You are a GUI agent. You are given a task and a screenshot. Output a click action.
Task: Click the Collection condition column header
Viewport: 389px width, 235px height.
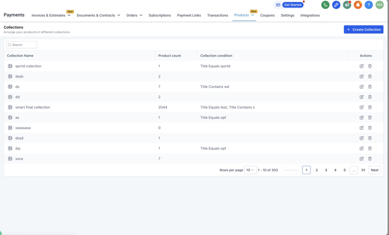pos(216,56)
